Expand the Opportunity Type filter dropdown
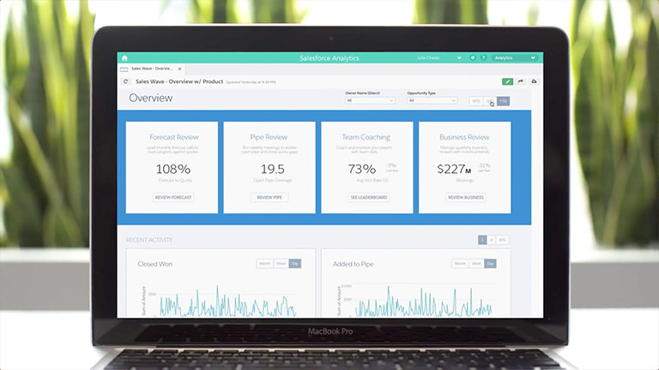This screenshot has height=370, width=659. click(432, 101)
